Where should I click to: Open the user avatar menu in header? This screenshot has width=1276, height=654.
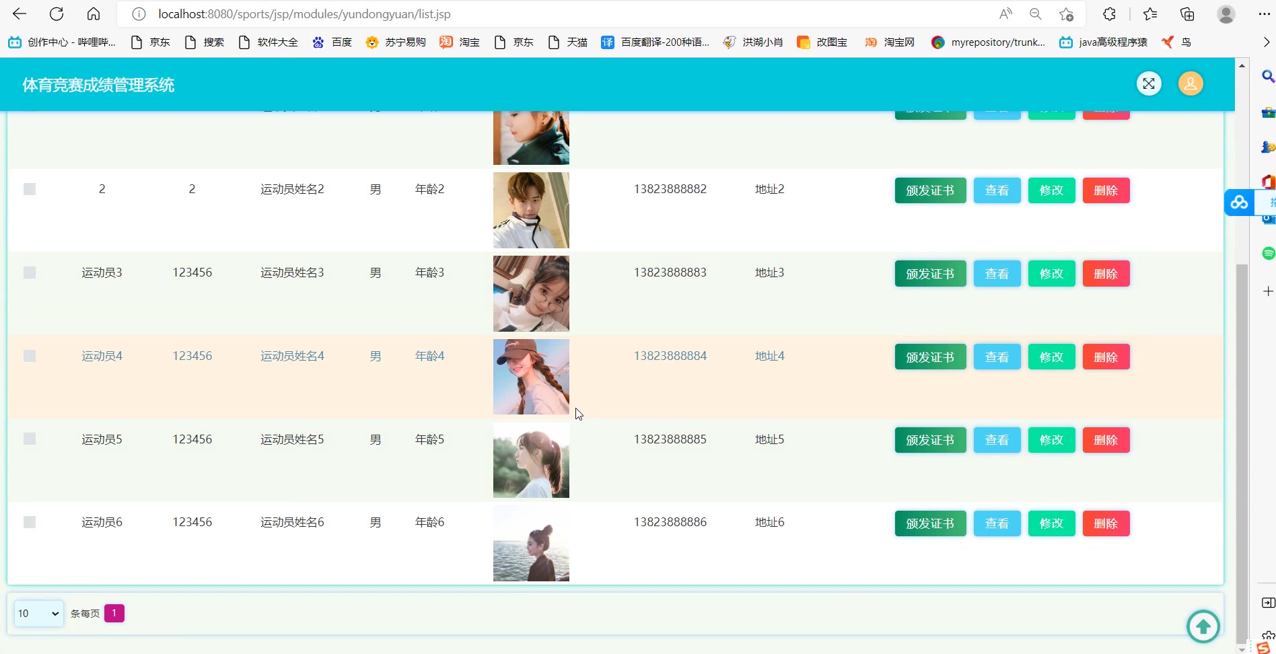1191,84
